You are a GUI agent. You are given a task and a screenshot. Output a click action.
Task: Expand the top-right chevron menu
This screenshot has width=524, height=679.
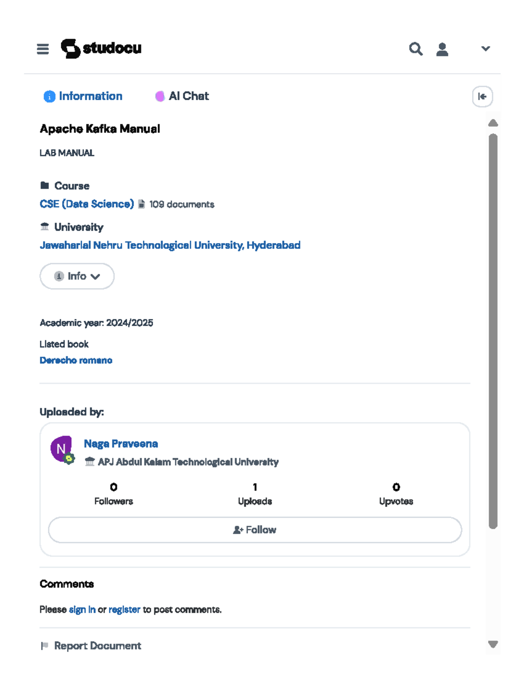point(485,49)
